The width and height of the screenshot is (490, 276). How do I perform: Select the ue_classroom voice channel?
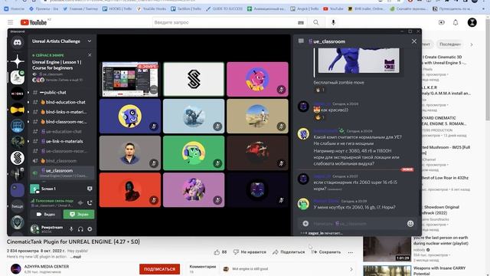(x=62, y=172)
